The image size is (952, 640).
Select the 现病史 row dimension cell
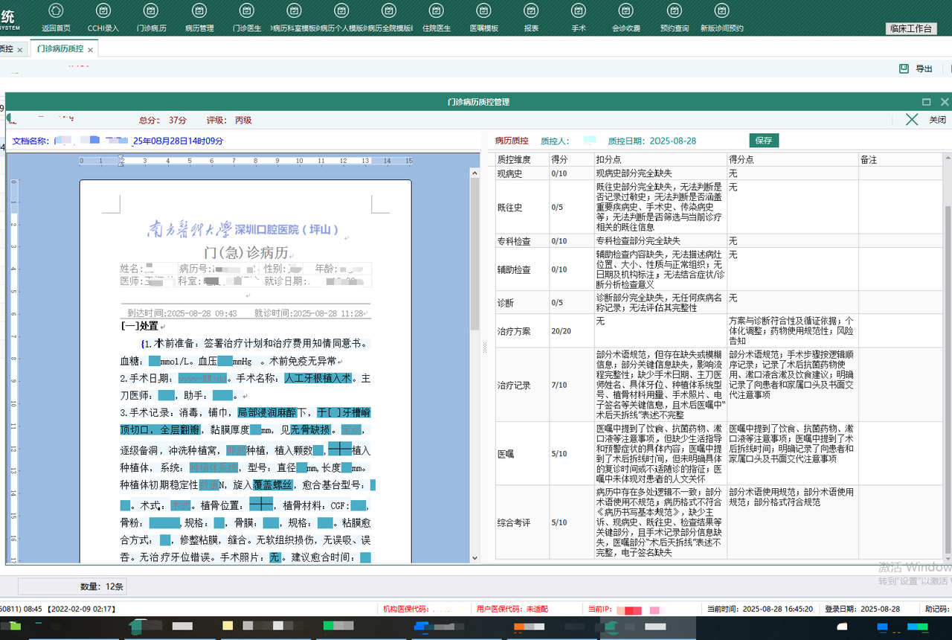click(x=522, y=173)
